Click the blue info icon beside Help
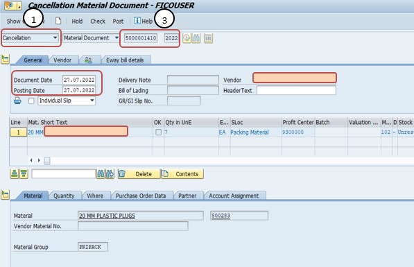Image resolution: width=414 pixels, height=267 pixels. click(x=137, y=21)
